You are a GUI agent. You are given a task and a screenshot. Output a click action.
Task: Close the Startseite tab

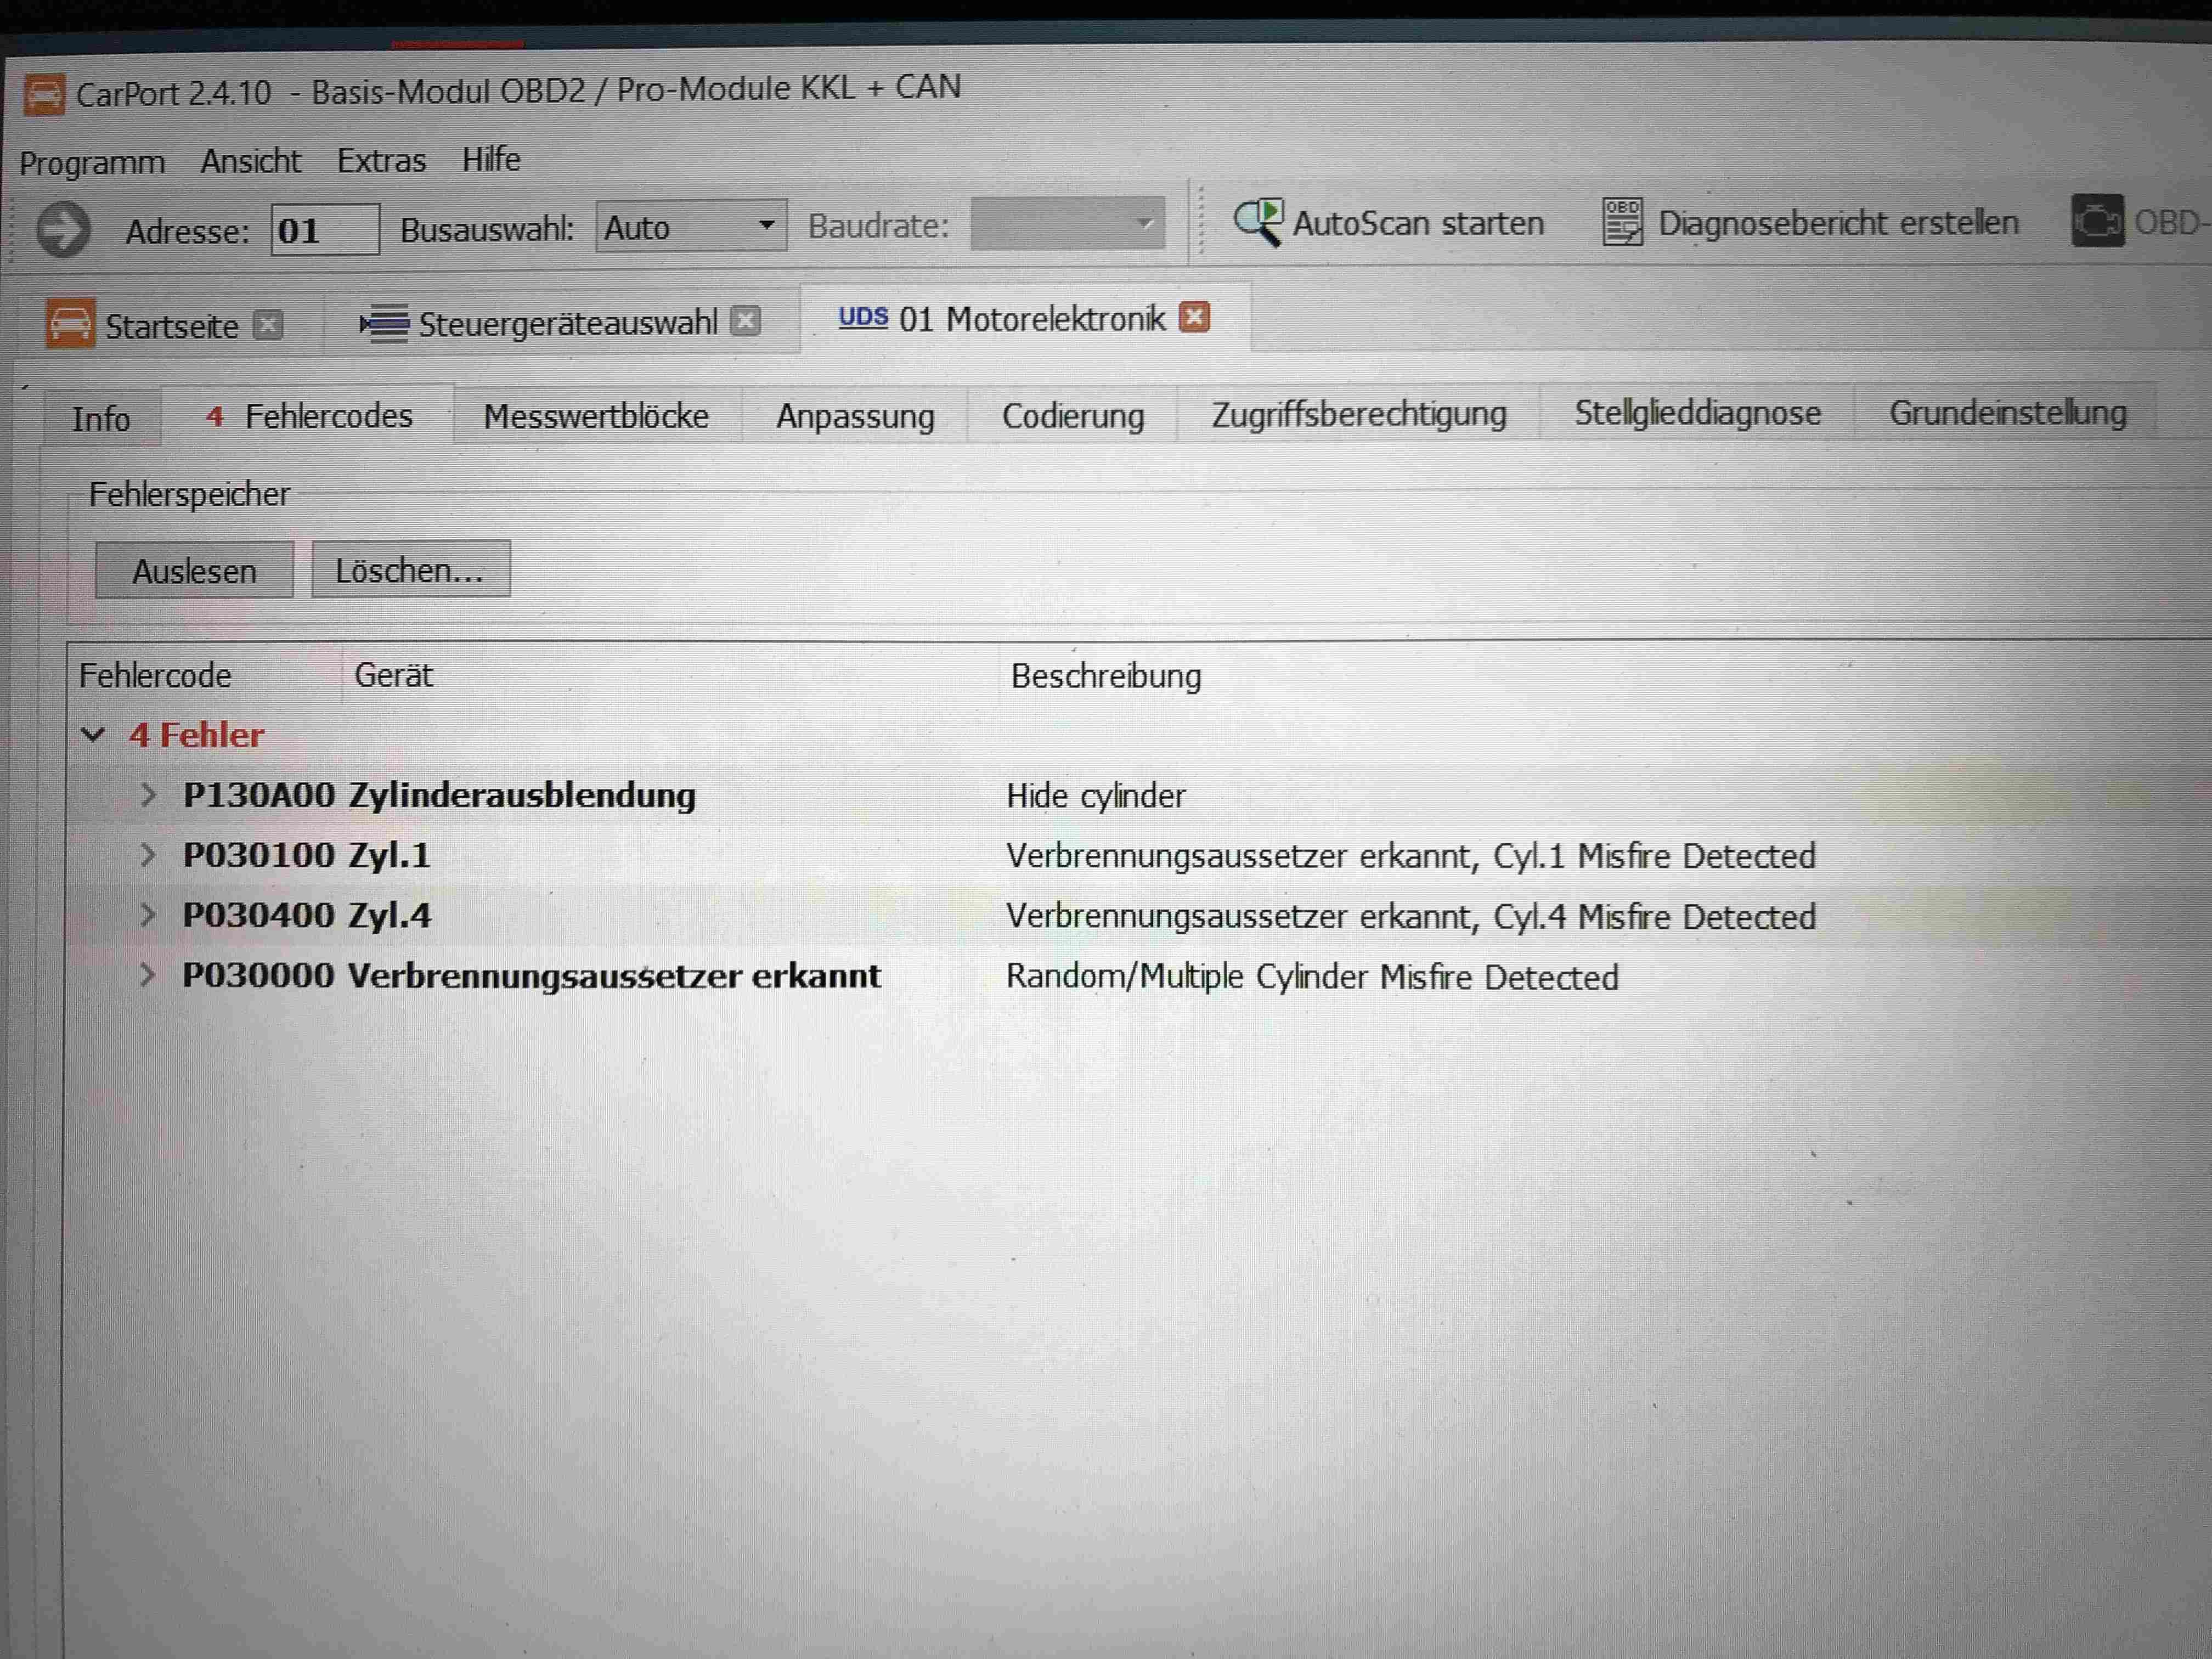coord(268,325)
